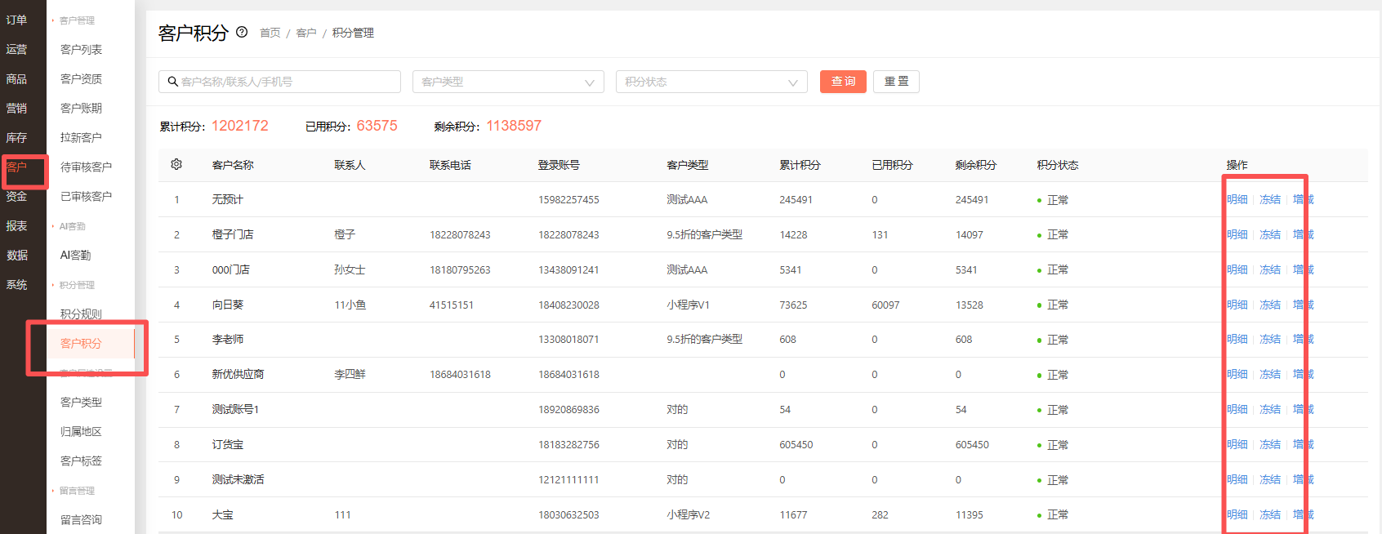Open the table column settings gear icon
1382x534 pixels.
(x=176, y=164)
